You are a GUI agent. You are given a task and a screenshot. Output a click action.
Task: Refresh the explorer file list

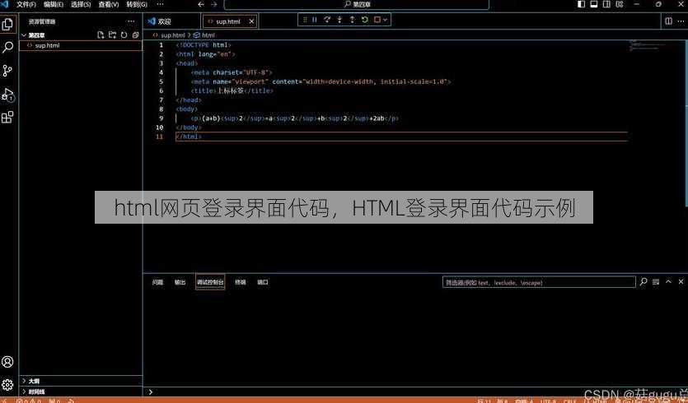[124, 35]
